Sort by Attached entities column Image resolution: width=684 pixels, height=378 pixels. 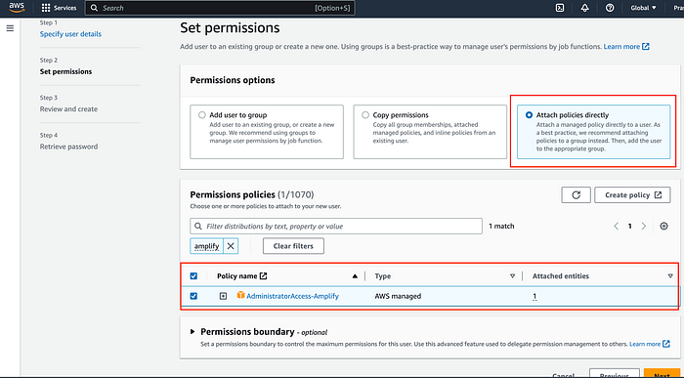point(670,276)
